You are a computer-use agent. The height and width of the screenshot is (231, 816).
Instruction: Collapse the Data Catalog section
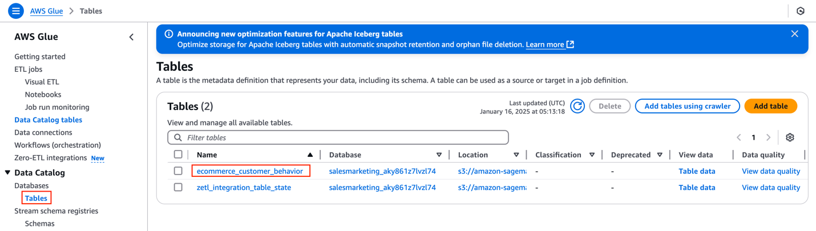[7, 172]
